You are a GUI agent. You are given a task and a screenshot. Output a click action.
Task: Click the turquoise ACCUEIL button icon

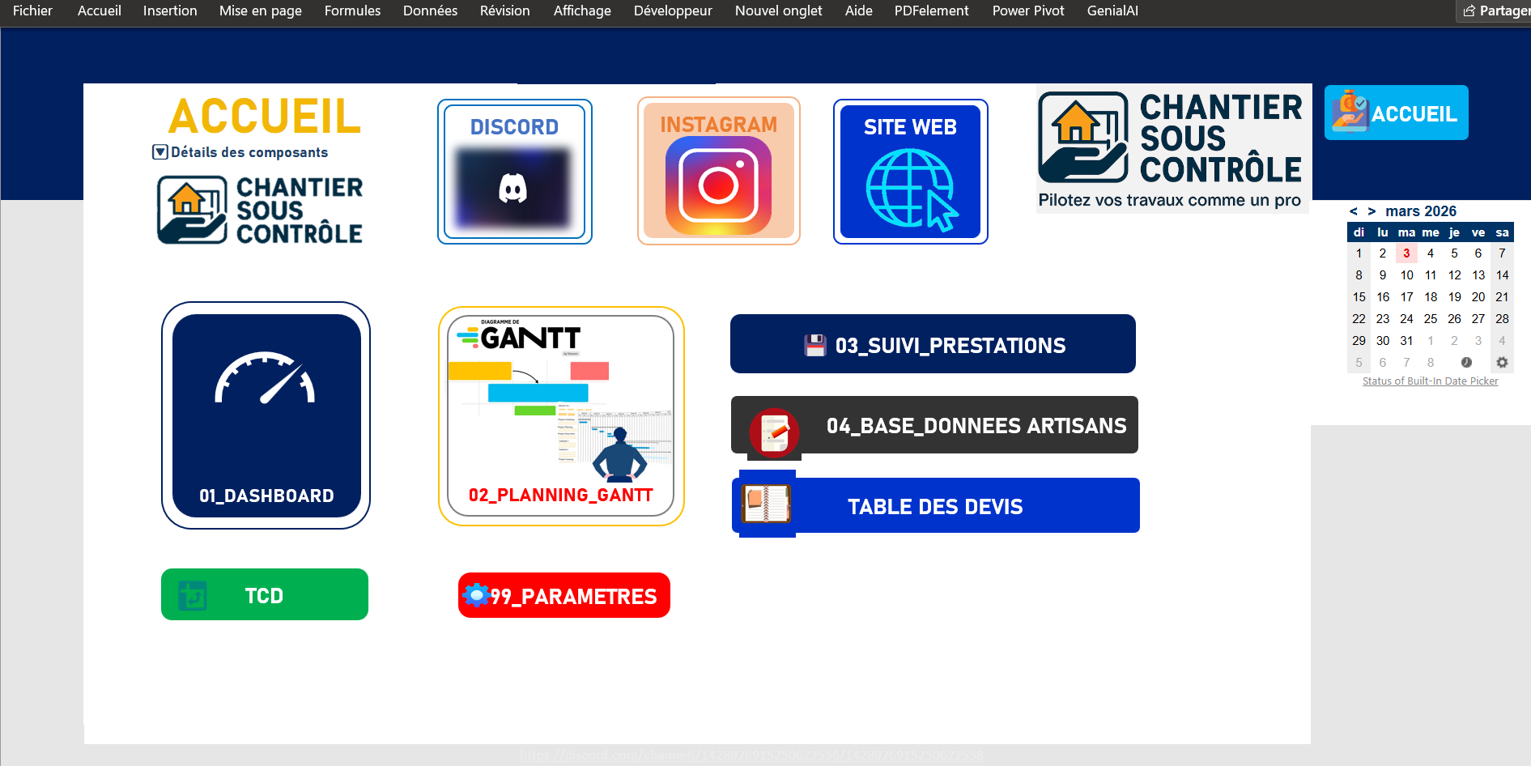pyautogui.click(x=1350, y=112)
